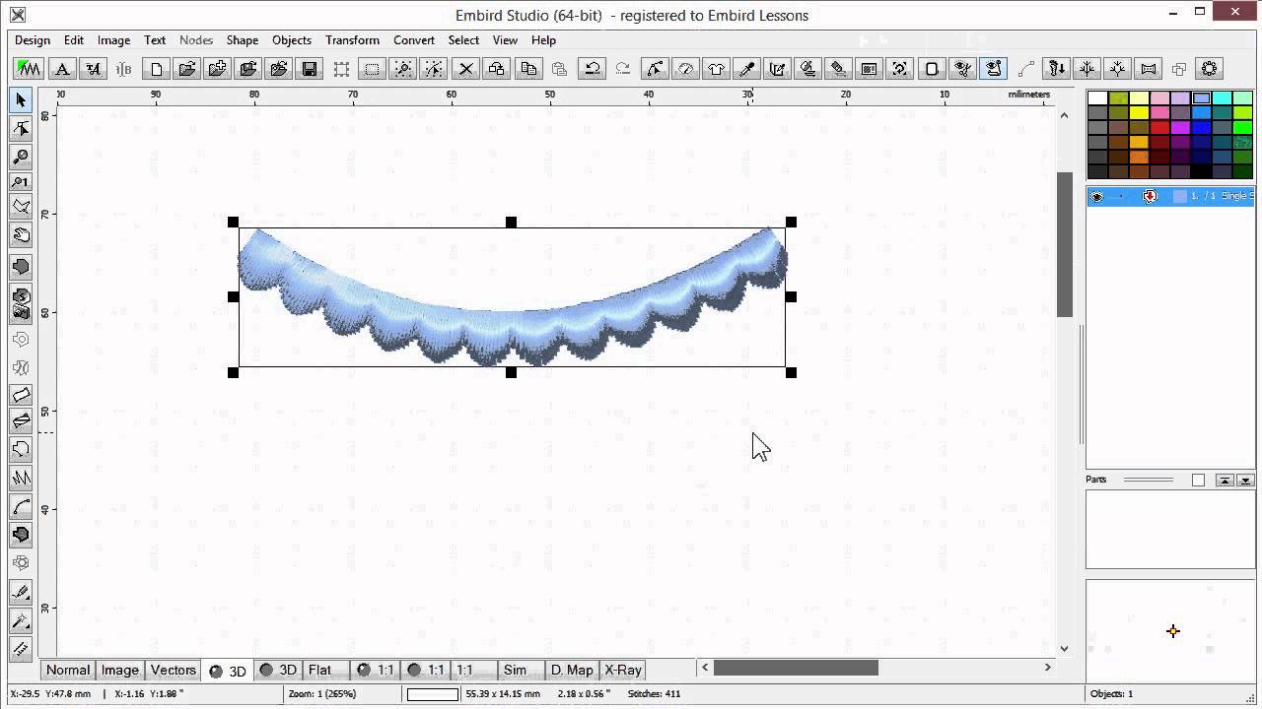Image resolution: width=1262 pixels, height=709 pixels.
Task: Click the top-center selection handle of design
Action: click(x=511, y=223)
